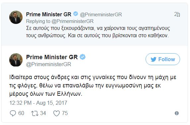Click @PrimeministerGR handle beside top name
Viewport: 190px width, 125px height.
101,15
